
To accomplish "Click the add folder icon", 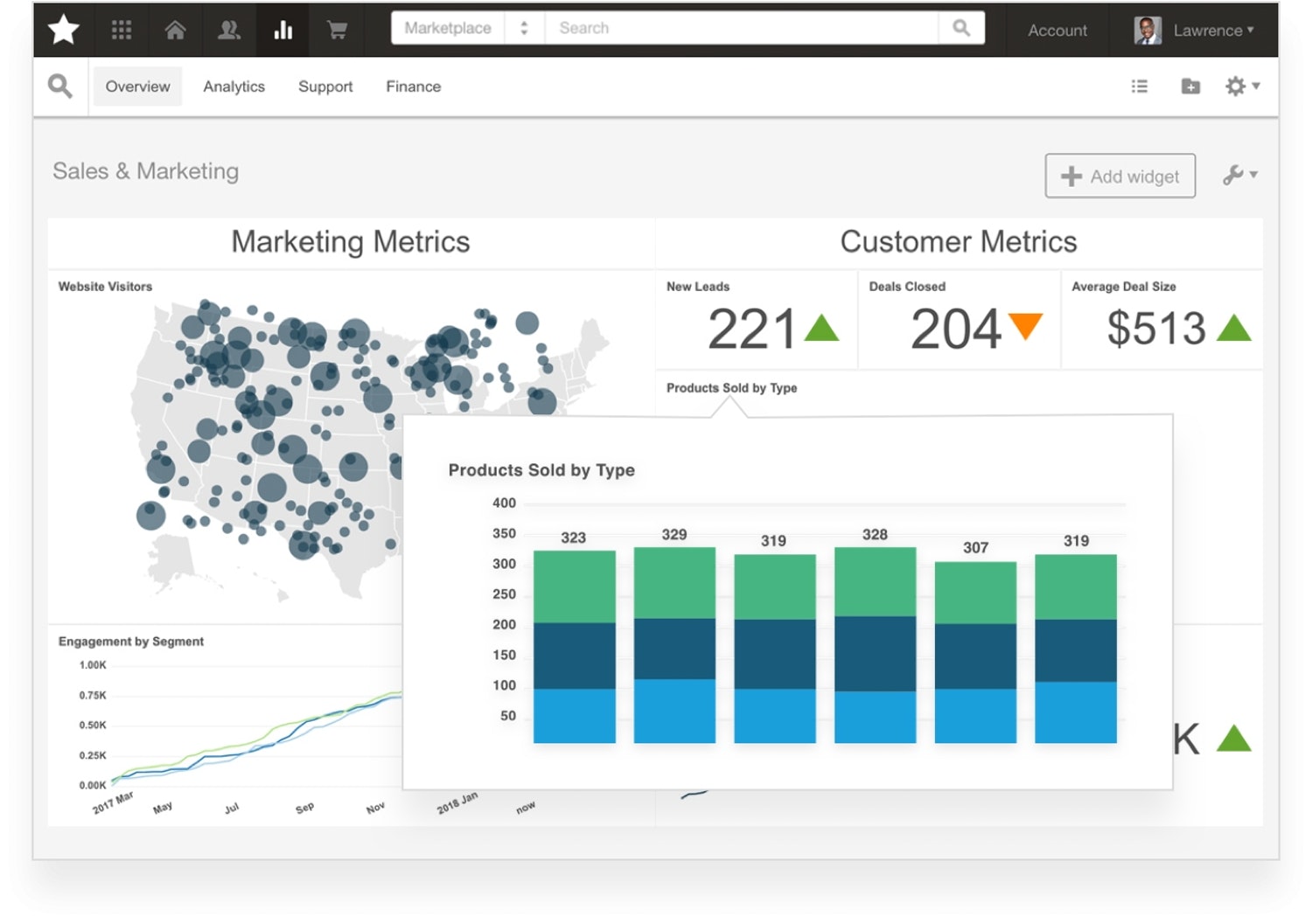I will pos(1190,87).
